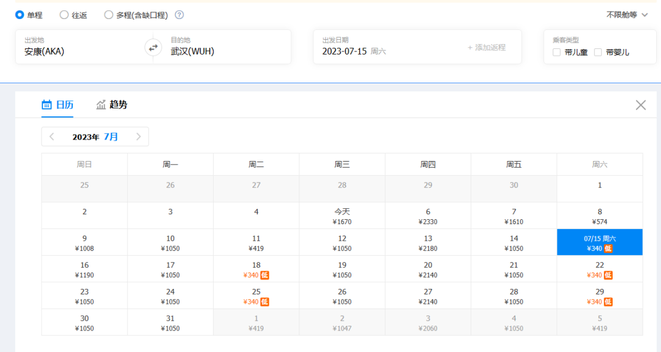Viewport: 661px width, 352px height.
Task: Click the 添加返程 add return link
Action: 487,47
